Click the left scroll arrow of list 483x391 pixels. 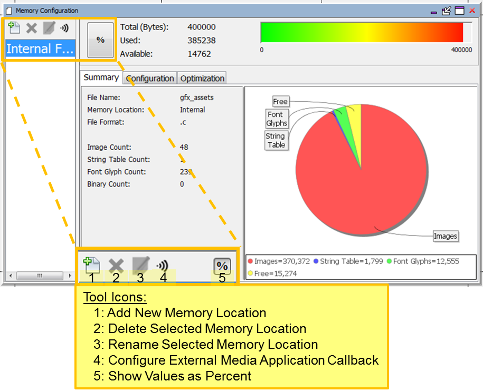click(x=11, y=276)
